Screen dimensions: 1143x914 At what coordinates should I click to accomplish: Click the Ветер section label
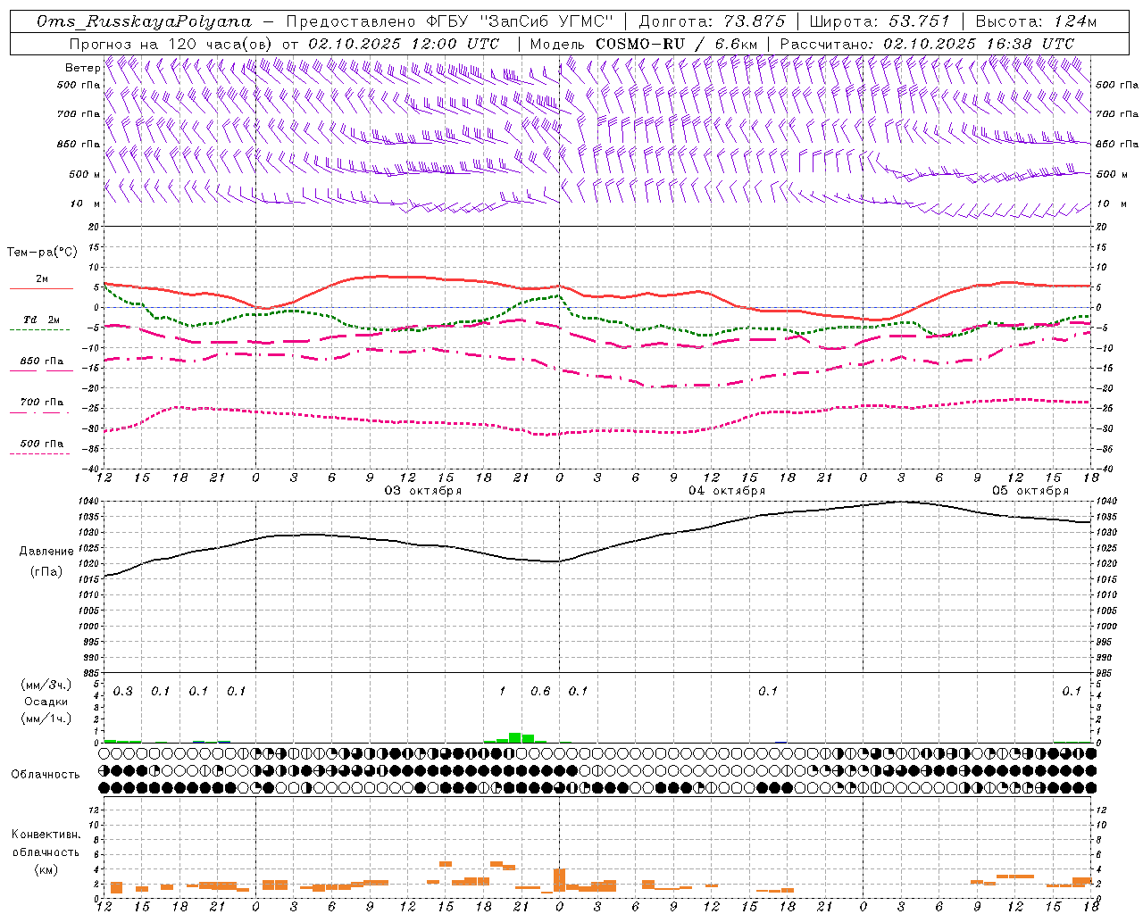point(82,68)
